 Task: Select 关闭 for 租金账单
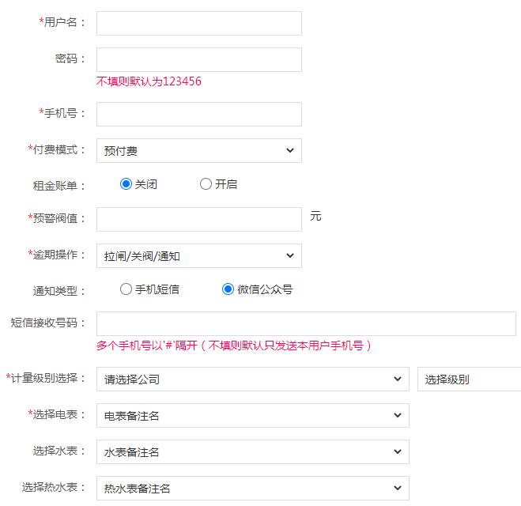click(x=126, y=184)
